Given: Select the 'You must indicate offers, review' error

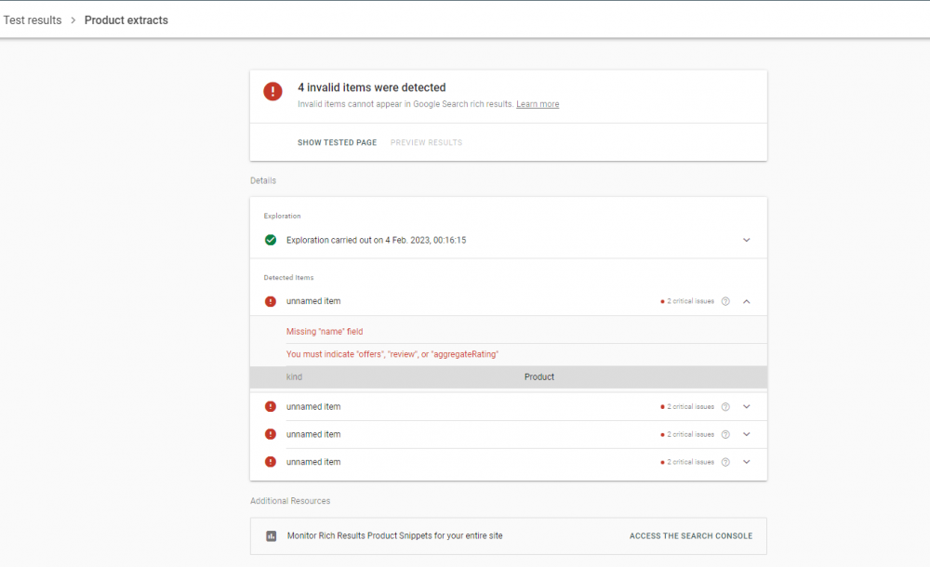Looking at the screenshot, I should point(392,354).
